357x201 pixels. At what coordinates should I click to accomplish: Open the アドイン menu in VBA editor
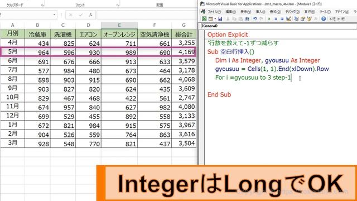pos(342,12)
